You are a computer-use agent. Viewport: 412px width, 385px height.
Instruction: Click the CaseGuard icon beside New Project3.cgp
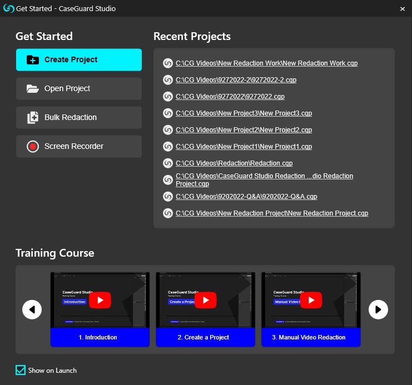(x=168, y=113)
